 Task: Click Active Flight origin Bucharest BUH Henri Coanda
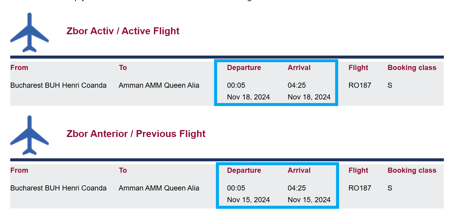pos(58,85)
